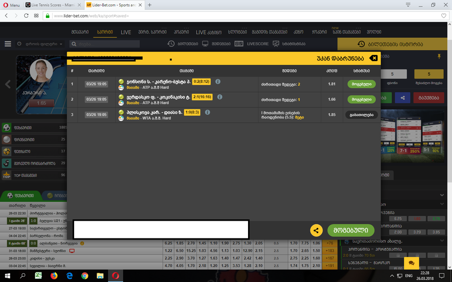The height and width of the screenshot is (282, 452).
Task: Expand the +76 more markets cell
Action: click(330, 243)
